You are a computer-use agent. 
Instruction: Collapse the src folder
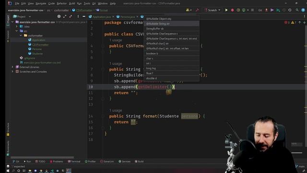(x=17, y=31)
